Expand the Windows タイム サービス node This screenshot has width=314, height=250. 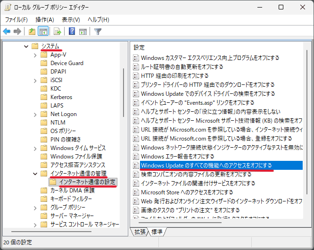coord(35,149)
